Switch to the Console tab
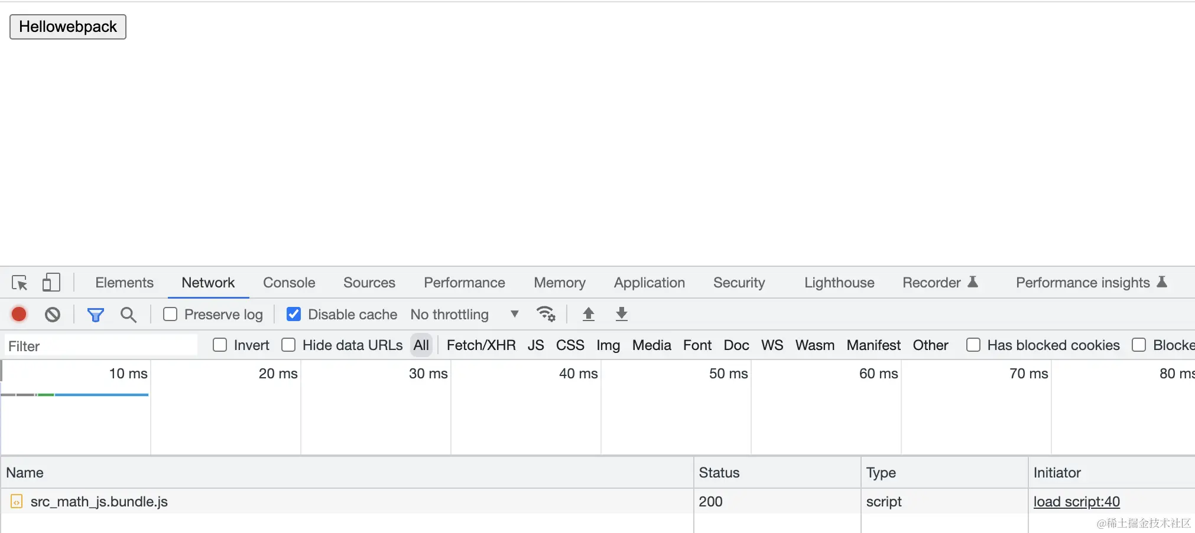This screenshot has height=533, width=1195. [x=289, y=283]
